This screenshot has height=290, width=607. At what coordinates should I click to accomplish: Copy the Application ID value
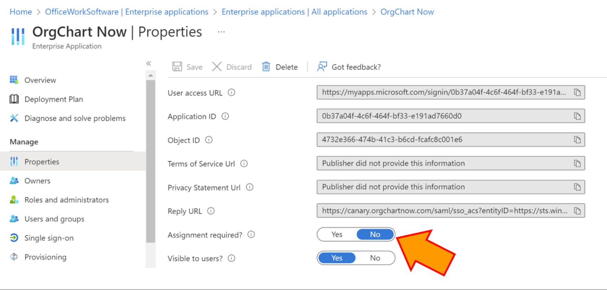(577, 116)
